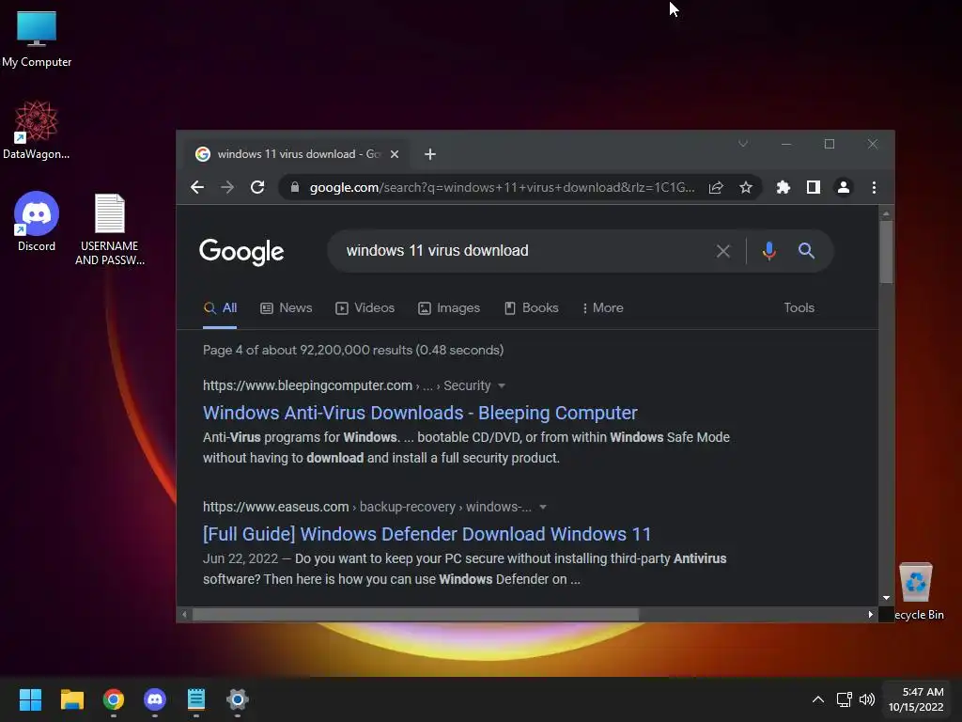Select the My Computer desktop icon

click(37, 39)
